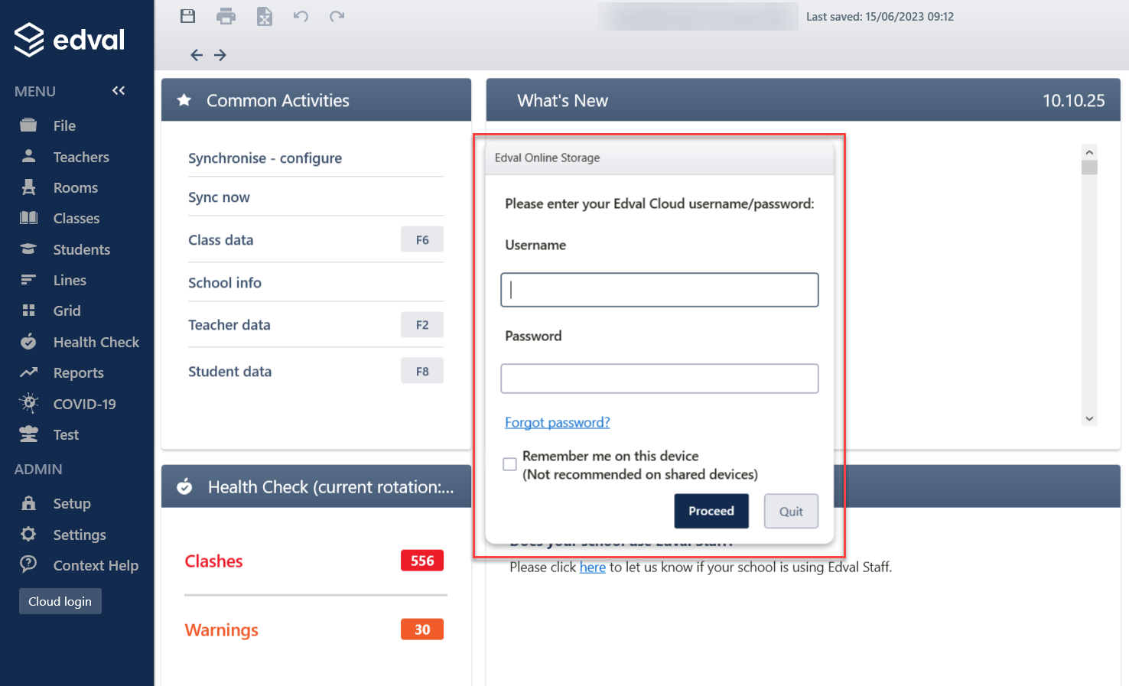The image size is (1129, 686).
Task: Click the edval logo
Action: [x=70, y=40]
